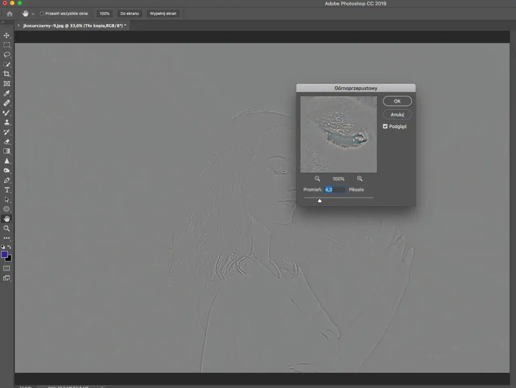
Task: Select the Move tool
Action: pyautogui.click(x=7, y=35)
